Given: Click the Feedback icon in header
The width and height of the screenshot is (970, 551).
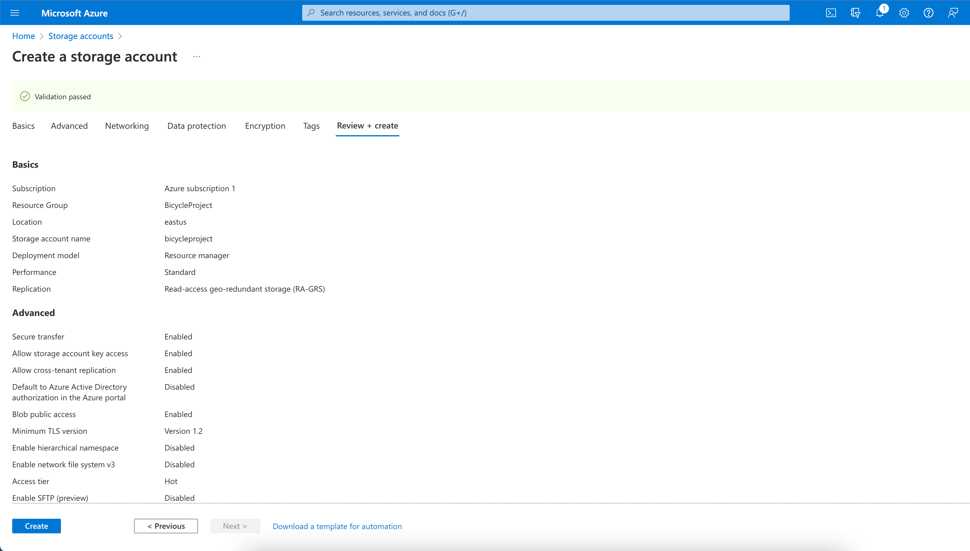Looking at the screenshot, I should [953, 13].
